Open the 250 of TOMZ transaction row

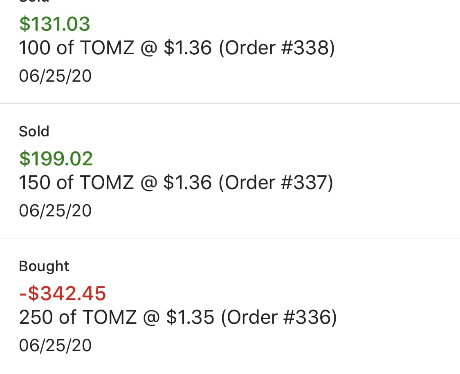coord(178,317)
